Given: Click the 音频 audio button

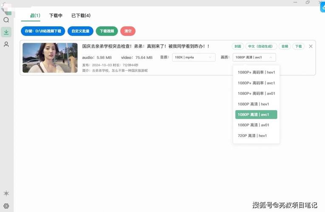Looking at the screenshot, I should pos(285,46).
